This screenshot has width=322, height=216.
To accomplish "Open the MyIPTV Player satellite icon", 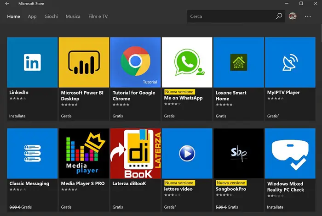I will coord(290,62).
